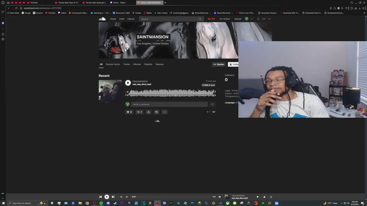Image resolution: width=367 pixels, height=206 pixels.
Task: Open Spotify from the taskbar
Action: tap(101, 203)
